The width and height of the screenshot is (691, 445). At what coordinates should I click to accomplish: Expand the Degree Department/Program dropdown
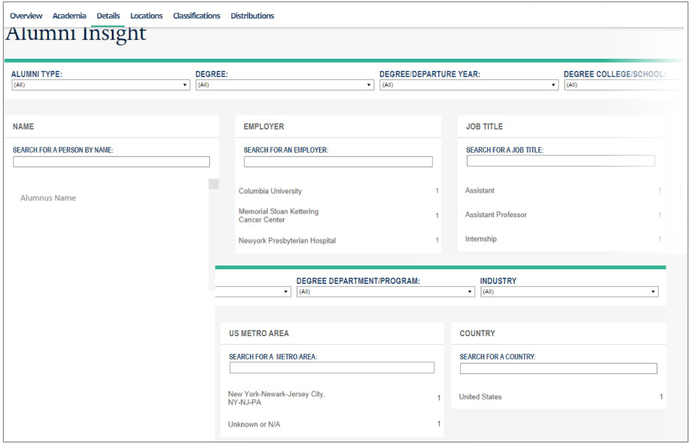385,292
